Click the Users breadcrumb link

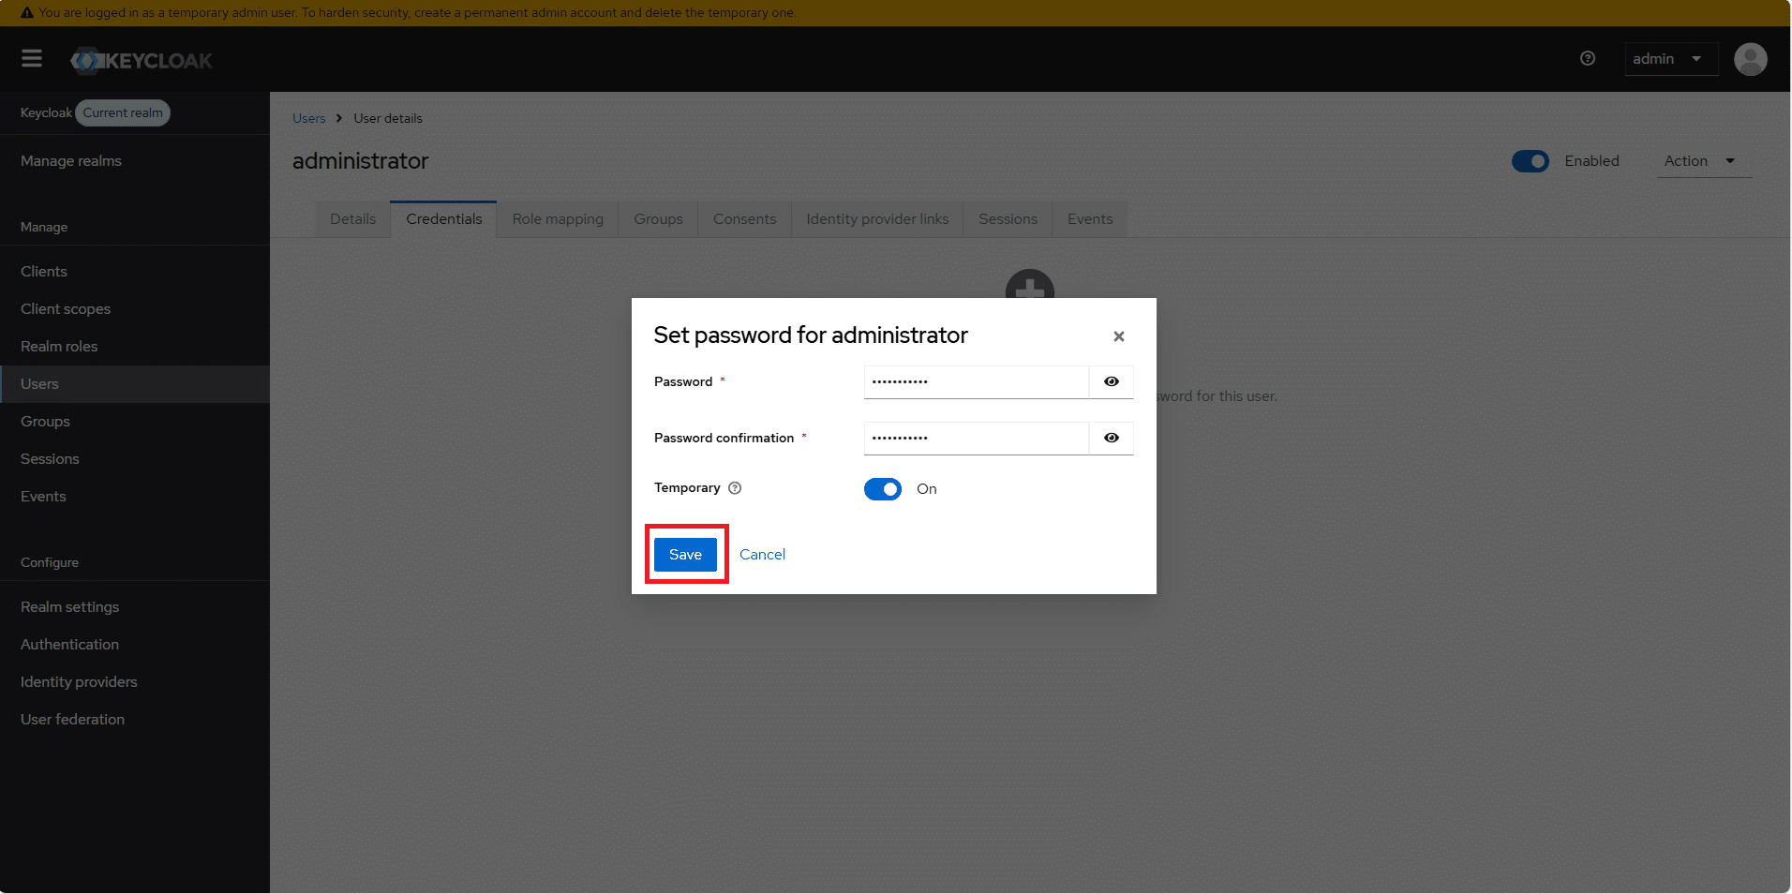308,119
